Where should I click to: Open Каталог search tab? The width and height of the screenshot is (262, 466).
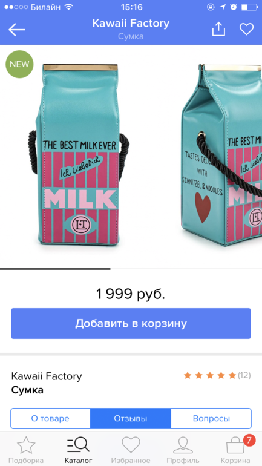click(79, 450)
